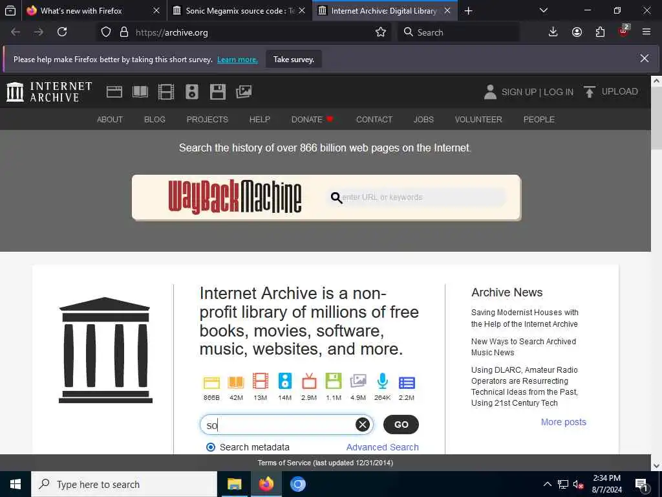The image size is (662, 497).
Task: Dismiss the Firefox survey notification bar
Action: [645, 58]
